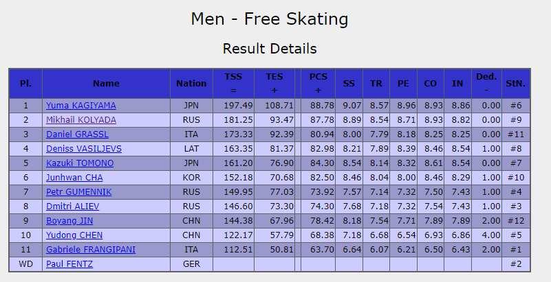Open Boyang JIN's skater link

69,221
